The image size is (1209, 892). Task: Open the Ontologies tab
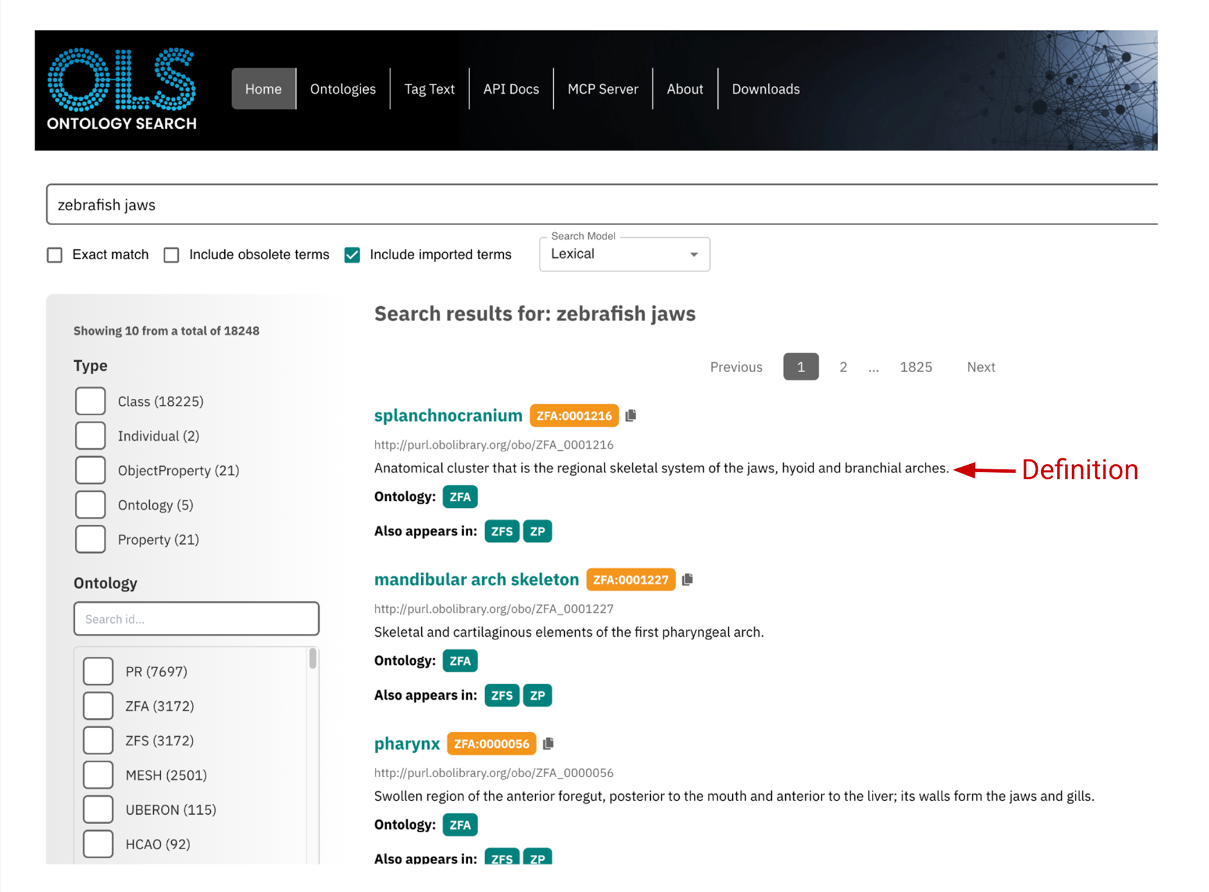click(x=343, y=89)
